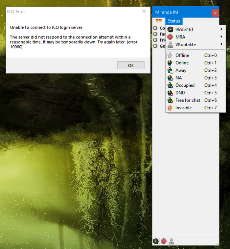Click the DND label in the menu
This screenshot has width=230, height=249.
pos(180,93)
